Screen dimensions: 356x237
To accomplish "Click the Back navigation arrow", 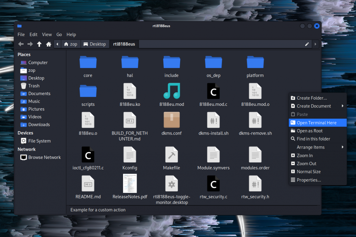I will pyautogui.click(x=21, y=44).
